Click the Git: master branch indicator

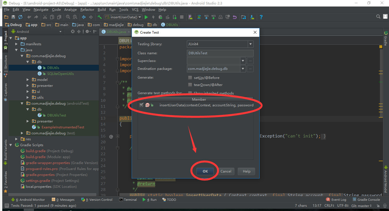click(x=361, y=206)
